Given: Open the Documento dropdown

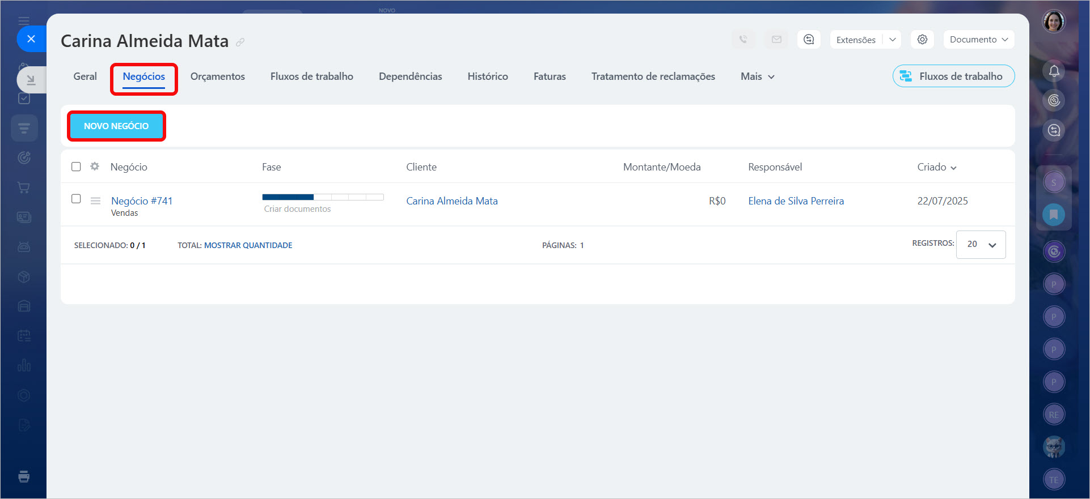Looking at the screenshot, I should (x=979, y=40).
